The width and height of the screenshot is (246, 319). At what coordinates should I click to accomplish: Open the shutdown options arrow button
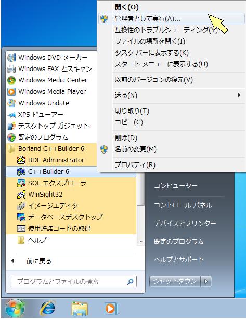coord(206,282)
